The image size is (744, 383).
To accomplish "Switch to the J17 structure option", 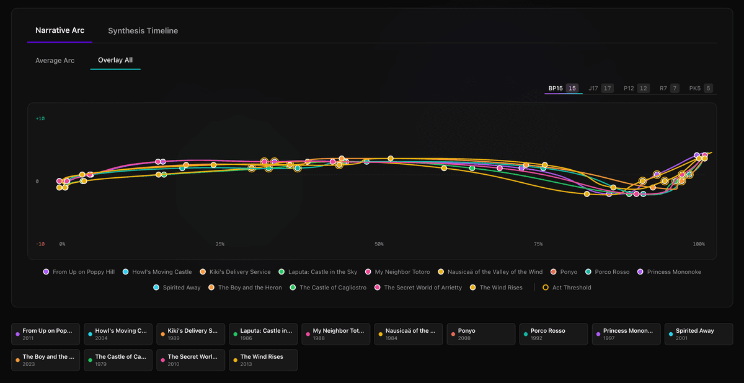I will point(600,88).
